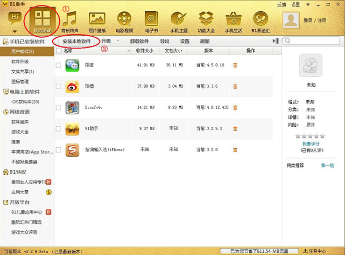Open the 任务中心 status bar entry

(315, 251)
